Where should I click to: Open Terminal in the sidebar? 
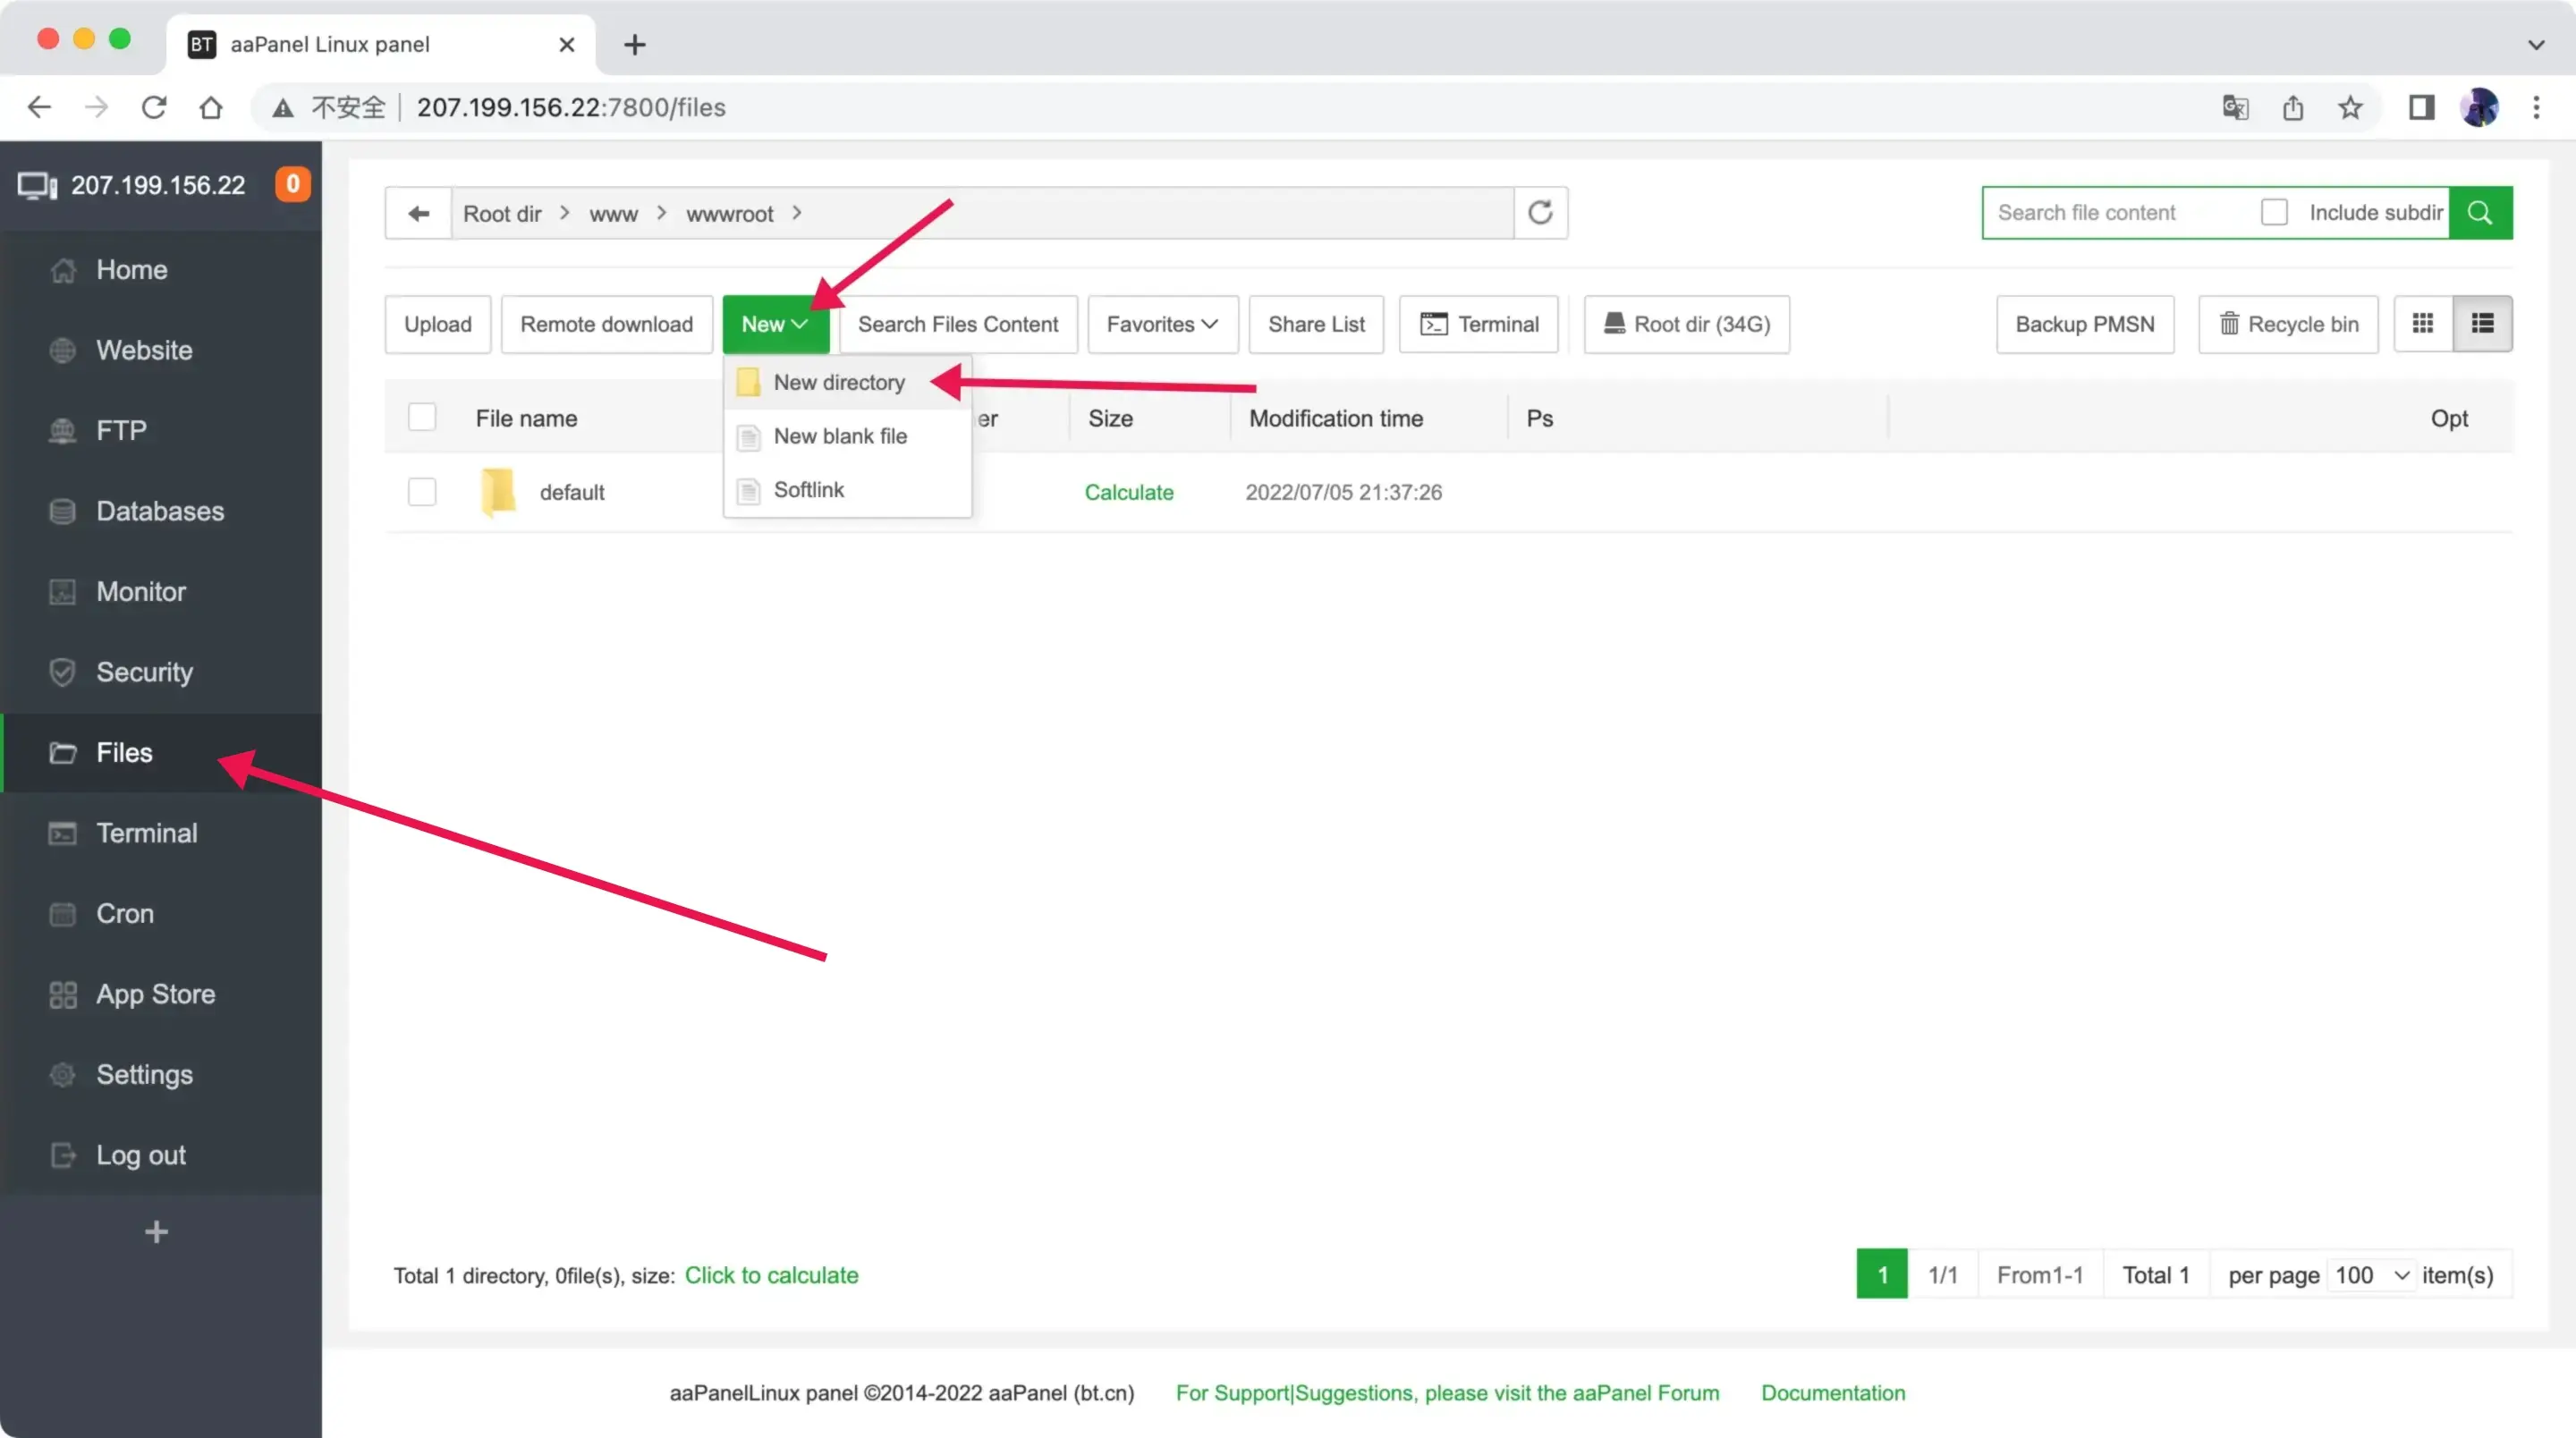point(161,833)
